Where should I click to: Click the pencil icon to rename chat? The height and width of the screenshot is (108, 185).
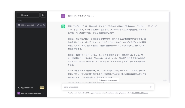(38, 25)
